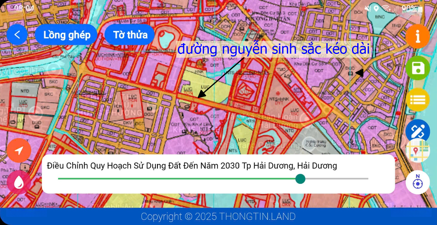Select the blue measure and draw tool

[x=418, y=130]
